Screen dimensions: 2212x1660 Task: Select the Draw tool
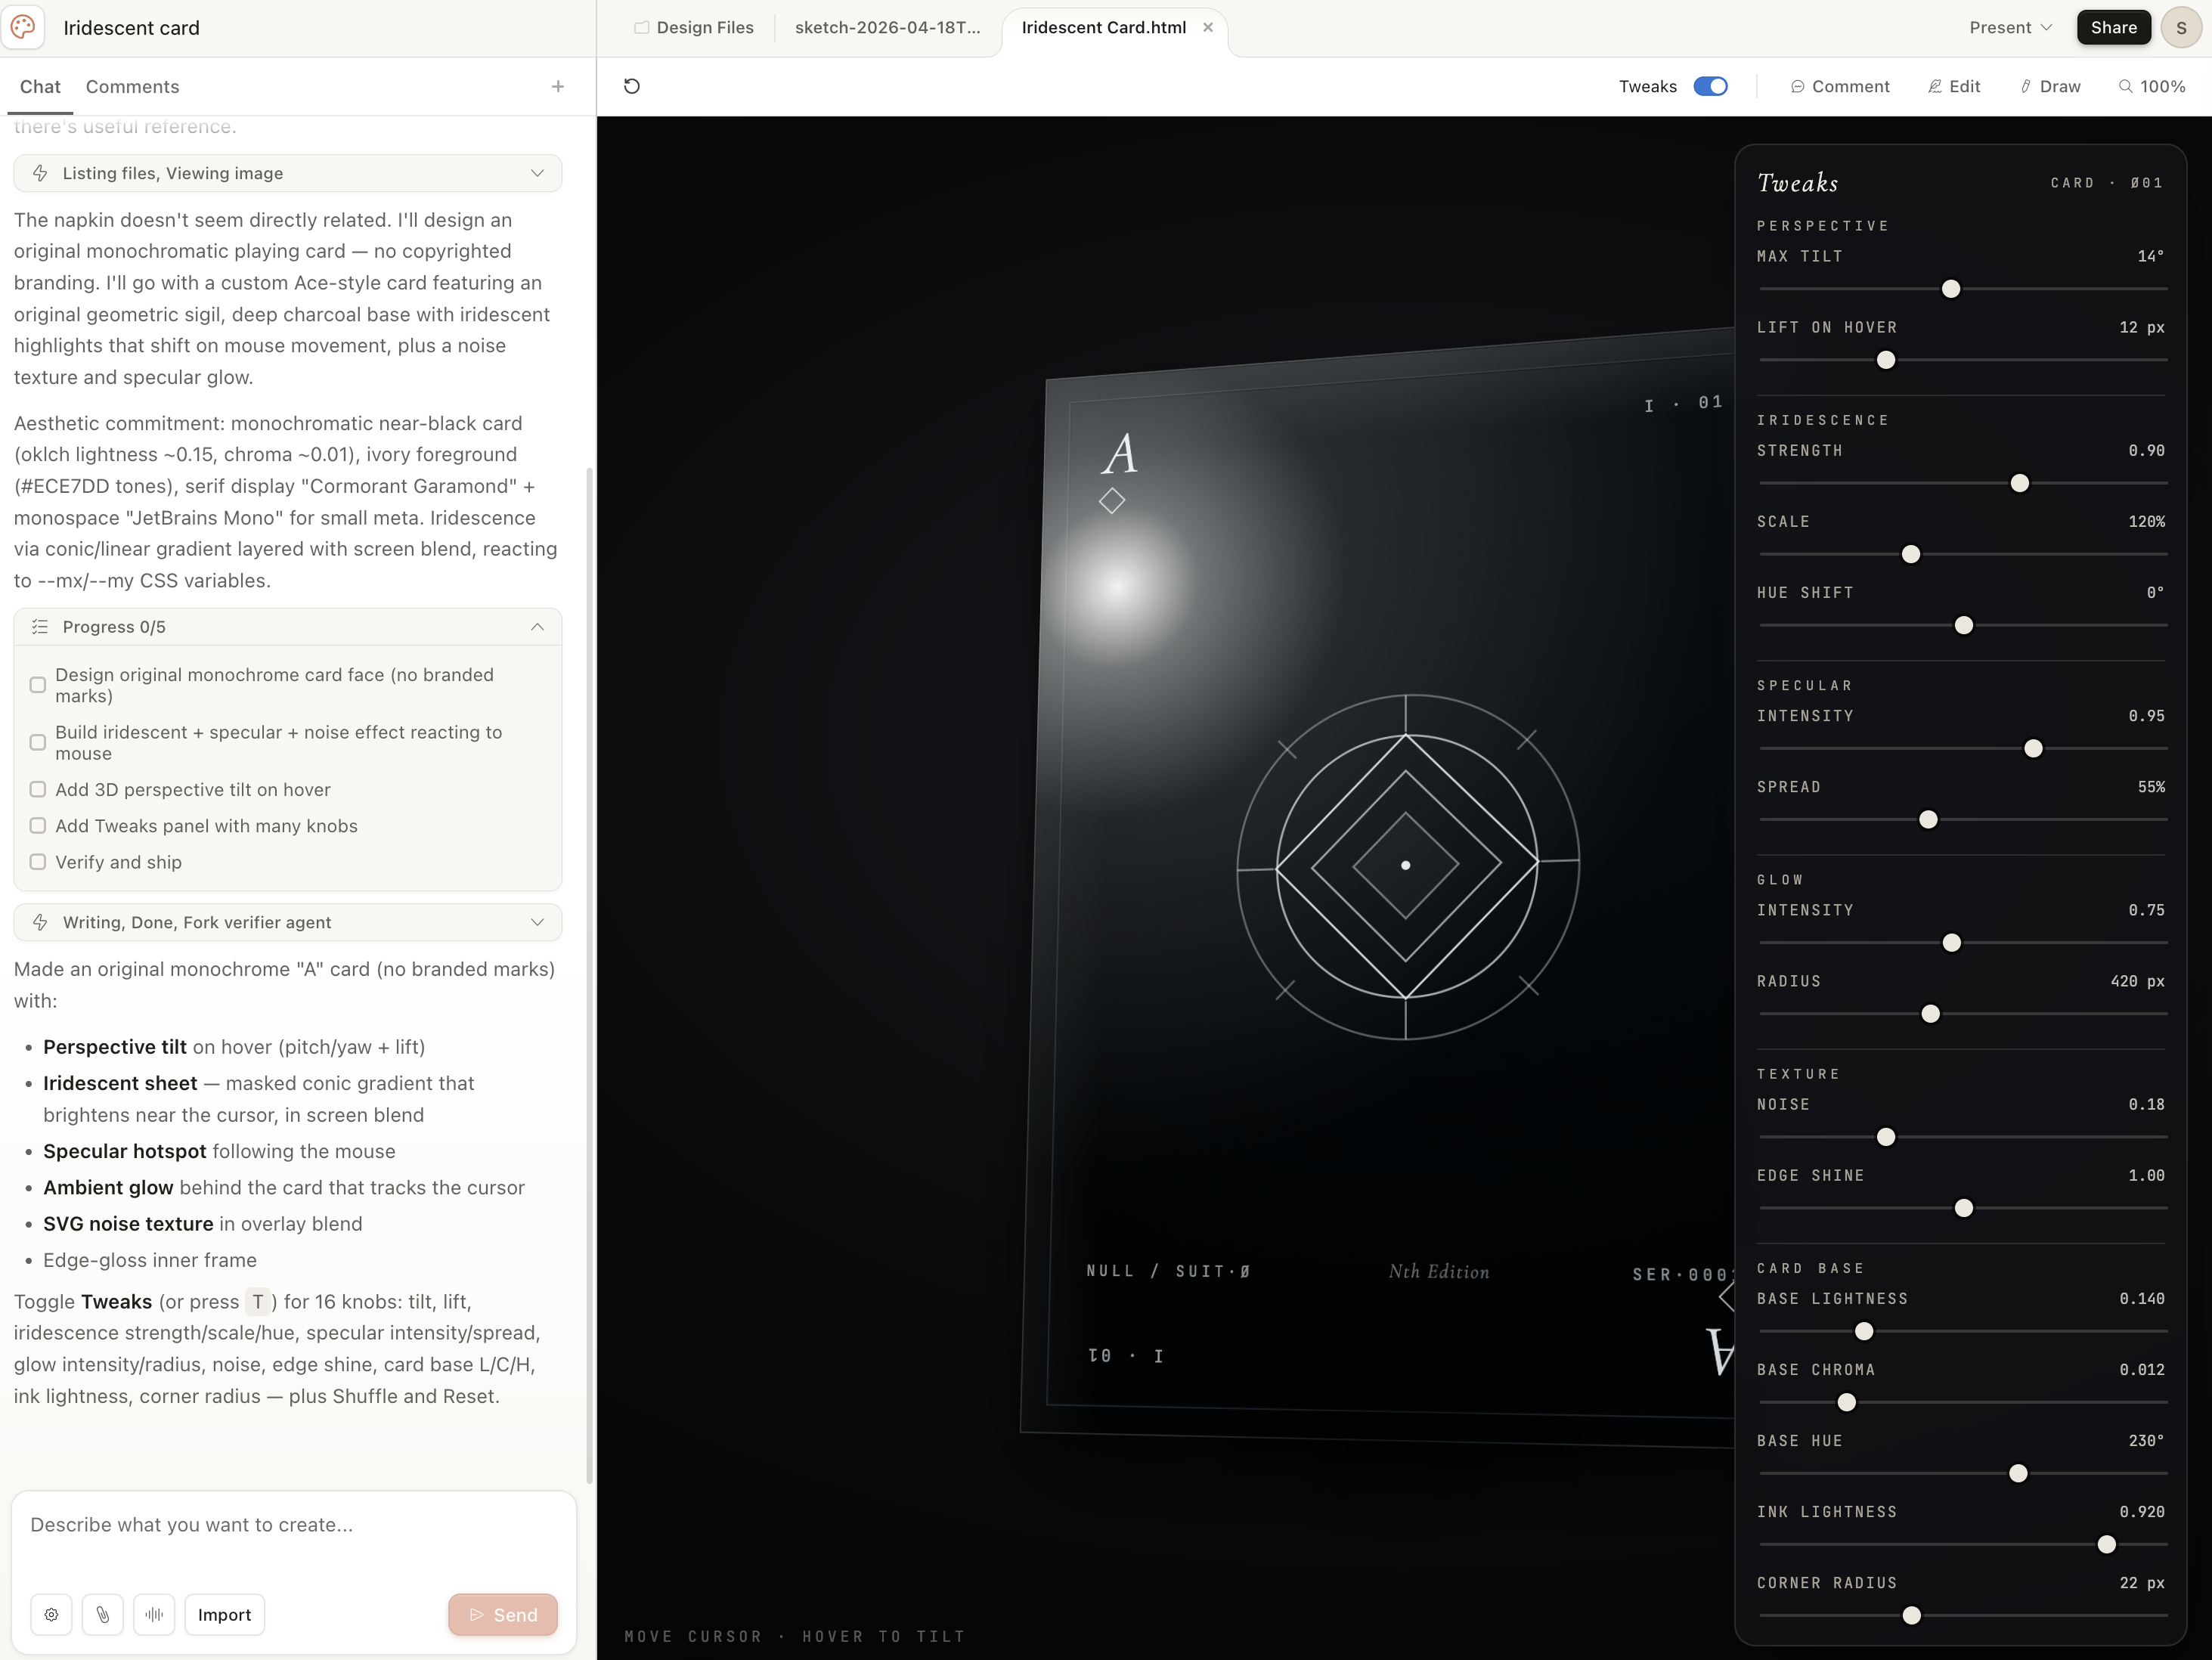point(2050,87)
